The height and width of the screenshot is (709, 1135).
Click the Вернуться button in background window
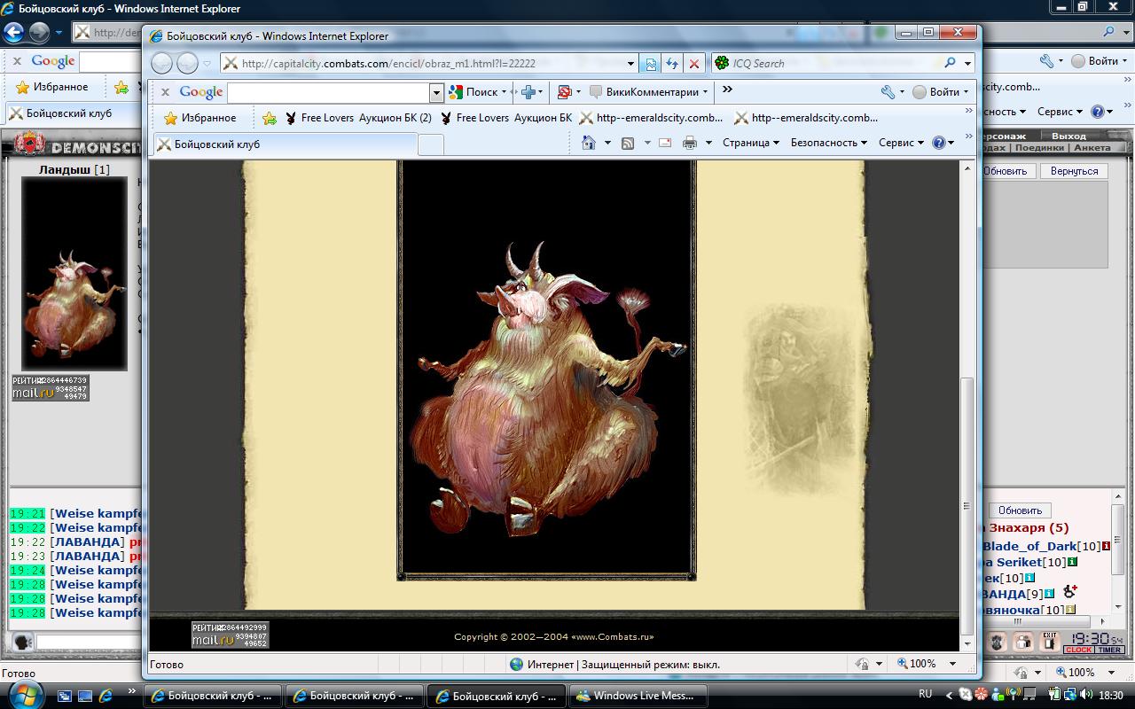[1074, 171]
